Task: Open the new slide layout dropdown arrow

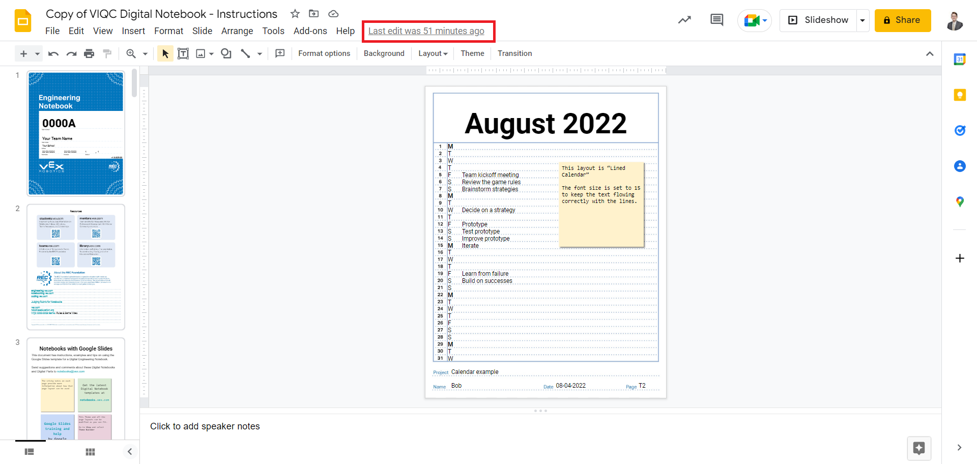Action: click(x=37, y=53)
